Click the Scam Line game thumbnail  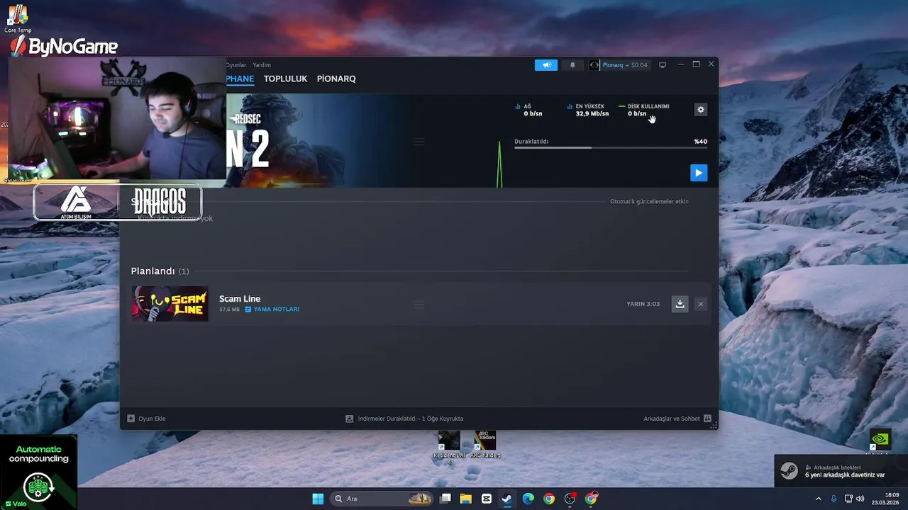[x=170, y=304]
